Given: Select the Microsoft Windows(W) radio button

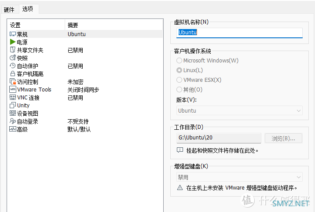Looking at the screenshot, I should coord(179,60).
